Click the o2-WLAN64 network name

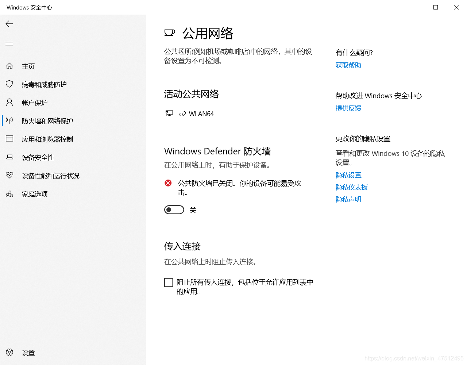(196, 114)
